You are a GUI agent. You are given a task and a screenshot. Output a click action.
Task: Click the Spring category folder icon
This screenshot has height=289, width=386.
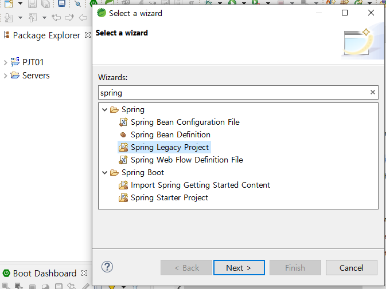(114, 109)
